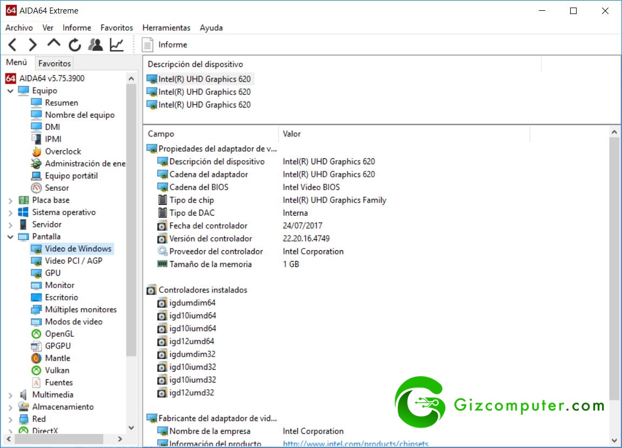Image resolution: width=622 pixels, height=448 pixels.
Task: Select Resumen under Equipo
Action: click(62, 103)
